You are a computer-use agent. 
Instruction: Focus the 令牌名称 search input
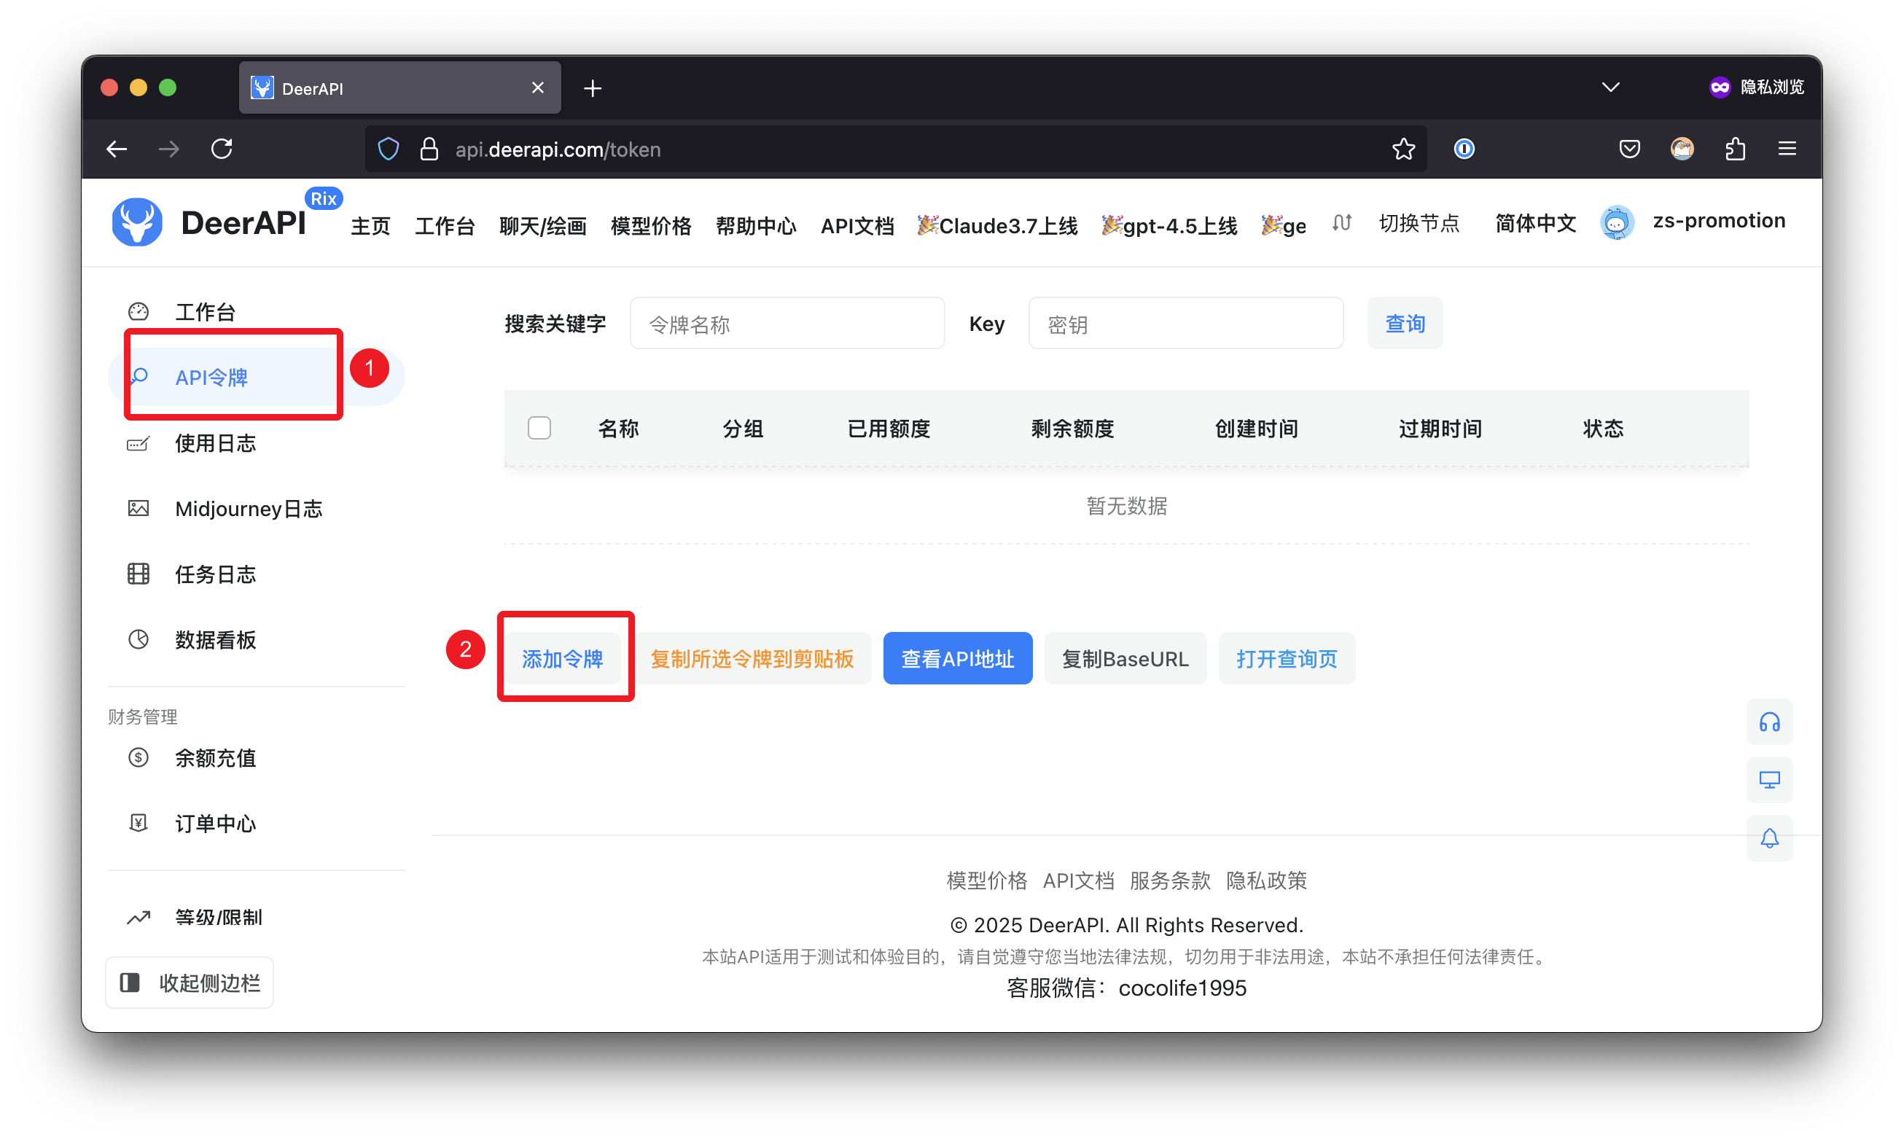point(787,324)
